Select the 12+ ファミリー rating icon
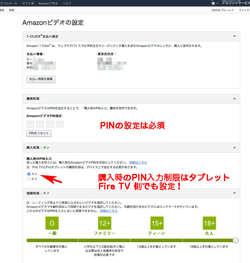 click(x=105, y=223)
